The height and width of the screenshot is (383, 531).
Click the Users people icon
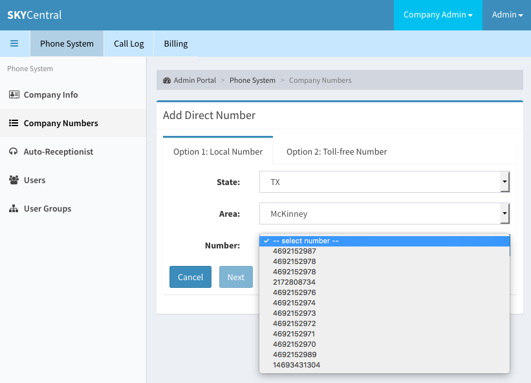click(x=14, y=180)
